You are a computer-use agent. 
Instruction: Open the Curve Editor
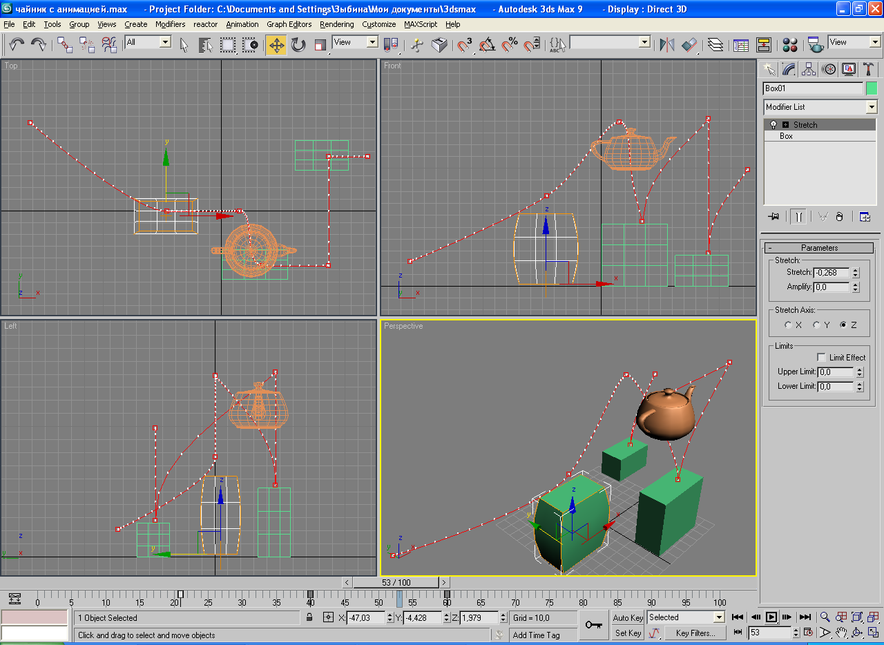(x=741, y=45)
